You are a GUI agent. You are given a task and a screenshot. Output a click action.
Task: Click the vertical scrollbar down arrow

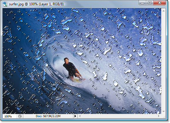[x=164, y=111]
